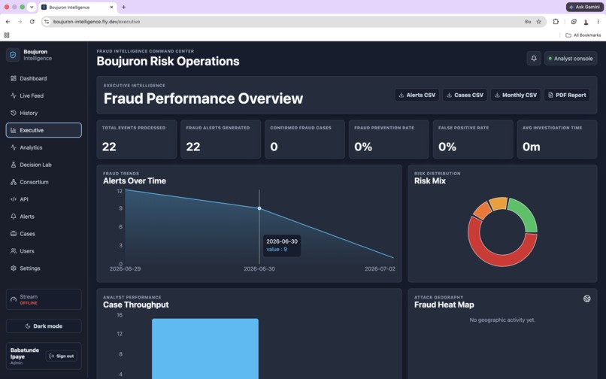Open Analytics from the sidebar
This screenshot has width=606, height=379.
pyautogui.click(x=44, y=147)
